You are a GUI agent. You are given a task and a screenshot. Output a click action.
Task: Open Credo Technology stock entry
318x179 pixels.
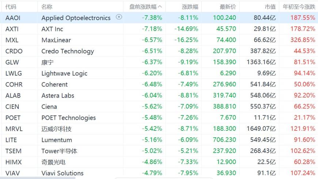coord(68,51)
